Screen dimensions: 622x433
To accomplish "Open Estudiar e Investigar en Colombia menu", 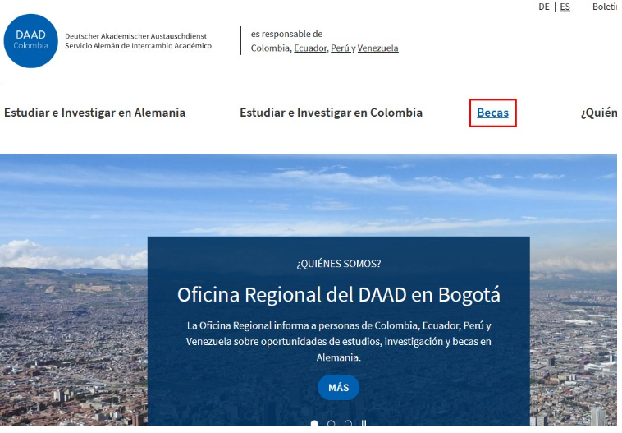I will click(332, 113).
